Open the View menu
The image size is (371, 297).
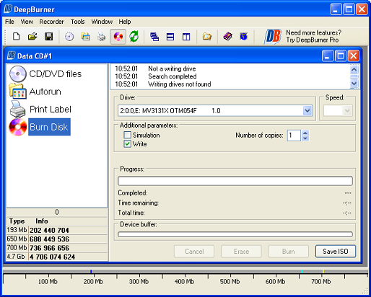click(27, 22)
